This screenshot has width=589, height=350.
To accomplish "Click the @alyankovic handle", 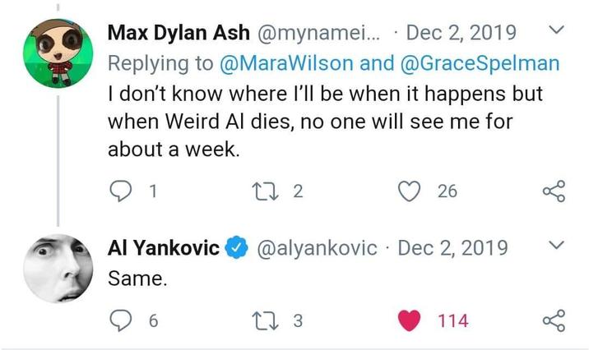I will pyautogui.click(x=318, y=247).
